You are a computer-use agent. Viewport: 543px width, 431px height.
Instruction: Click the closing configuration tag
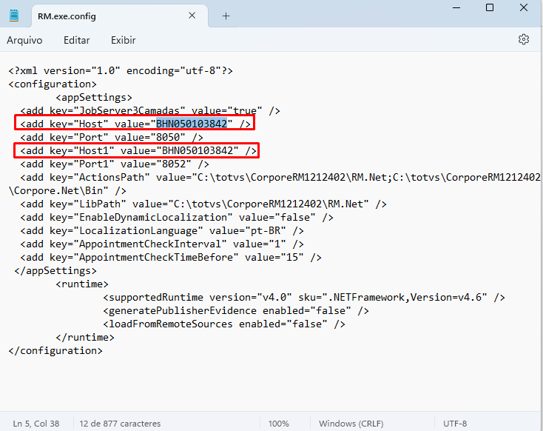(x=55, y=350)
